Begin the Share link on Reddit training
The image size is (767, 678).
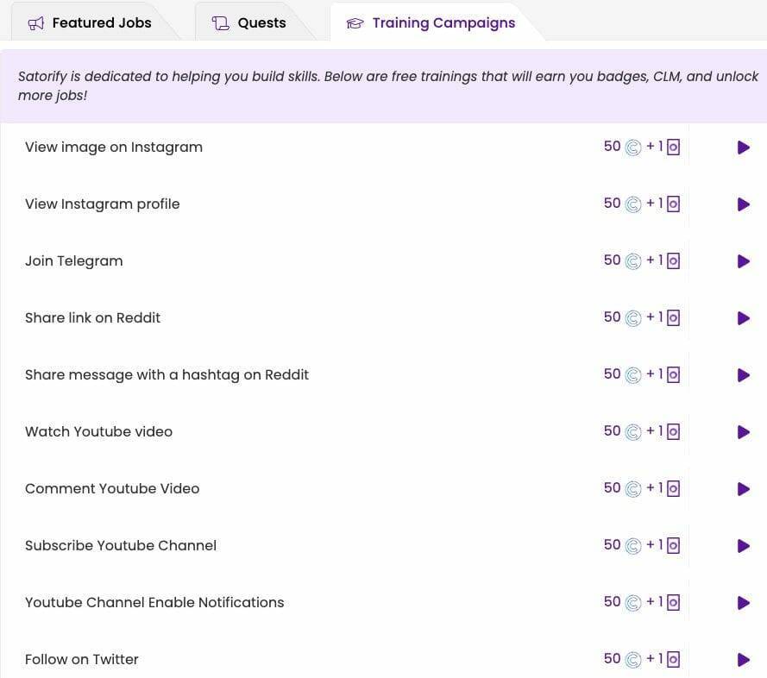(x=744, y=318)
